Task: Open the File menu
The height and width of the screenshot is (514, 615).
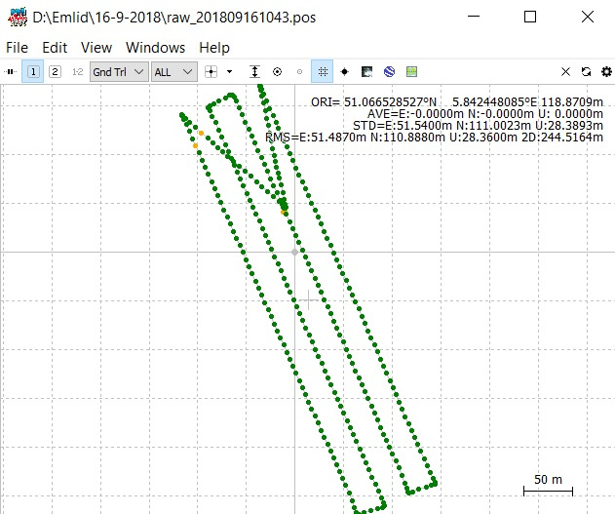Action: [17, 48]
